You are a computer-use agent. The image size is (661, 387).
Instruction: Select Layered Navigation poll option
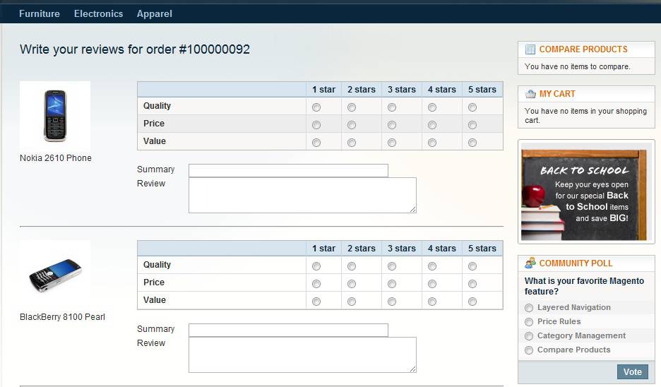point(529,308)
